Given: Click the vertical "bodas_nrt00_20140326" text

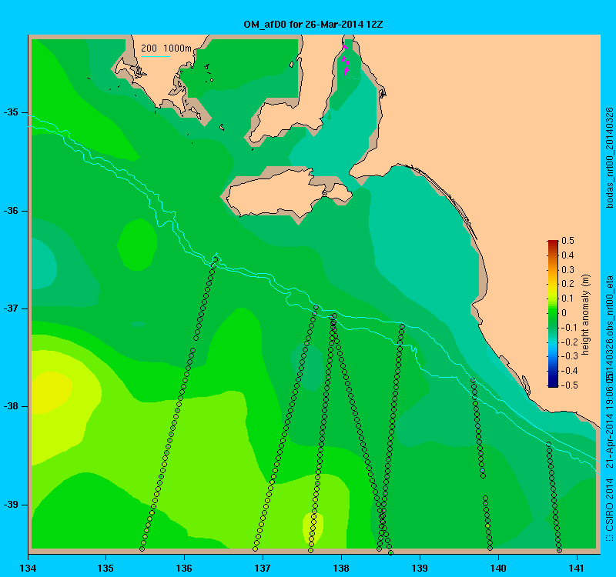Looking at the screenshot, I should tap(610, 158).
